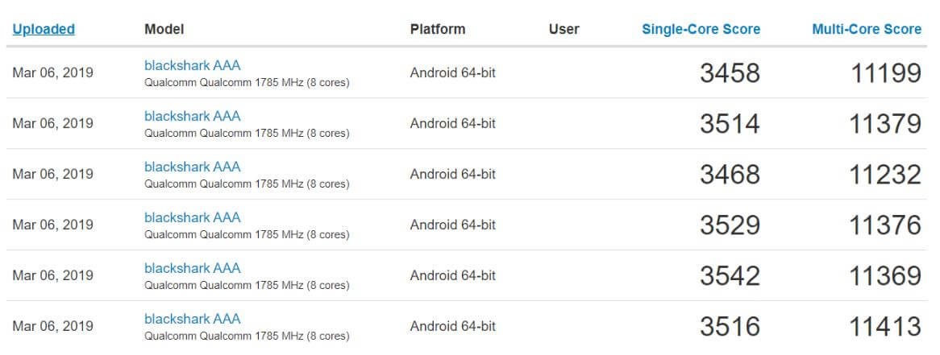Select the multi-core score 11379
The height and width of the screenshot is (355, 940).
coord(885,124)
